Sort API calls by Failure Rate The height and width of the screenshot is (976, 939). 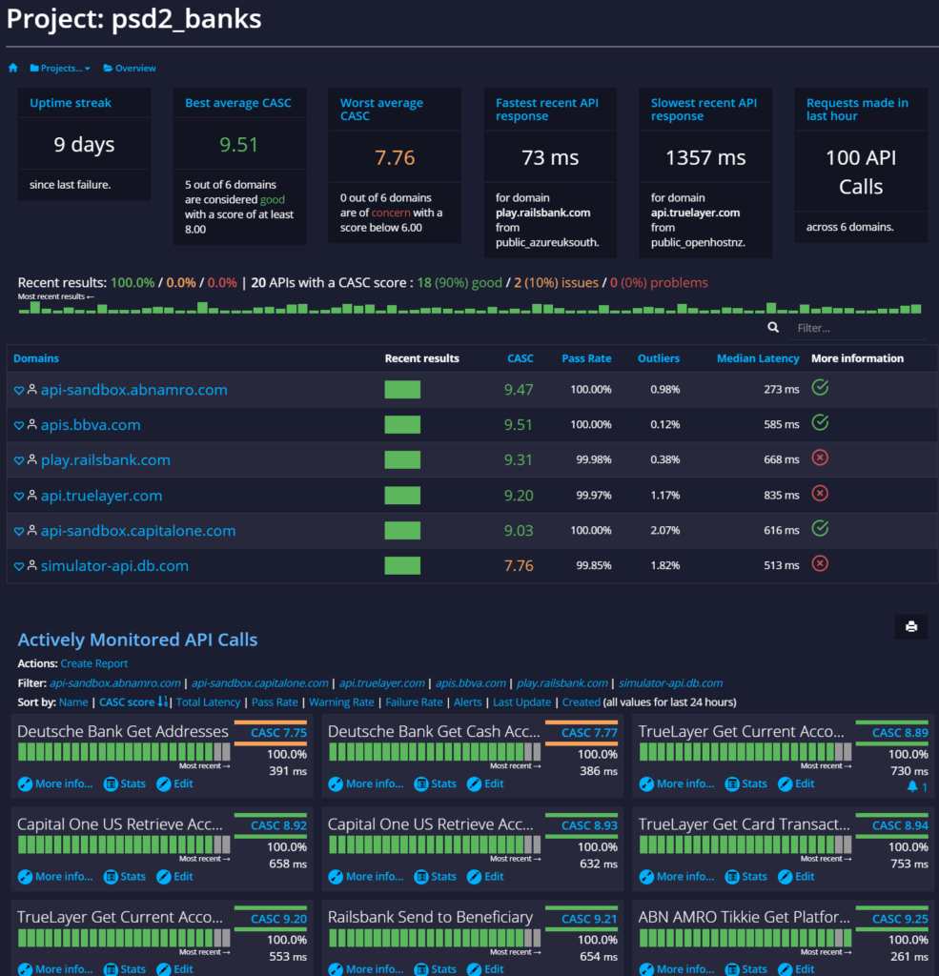coord(414,702)
